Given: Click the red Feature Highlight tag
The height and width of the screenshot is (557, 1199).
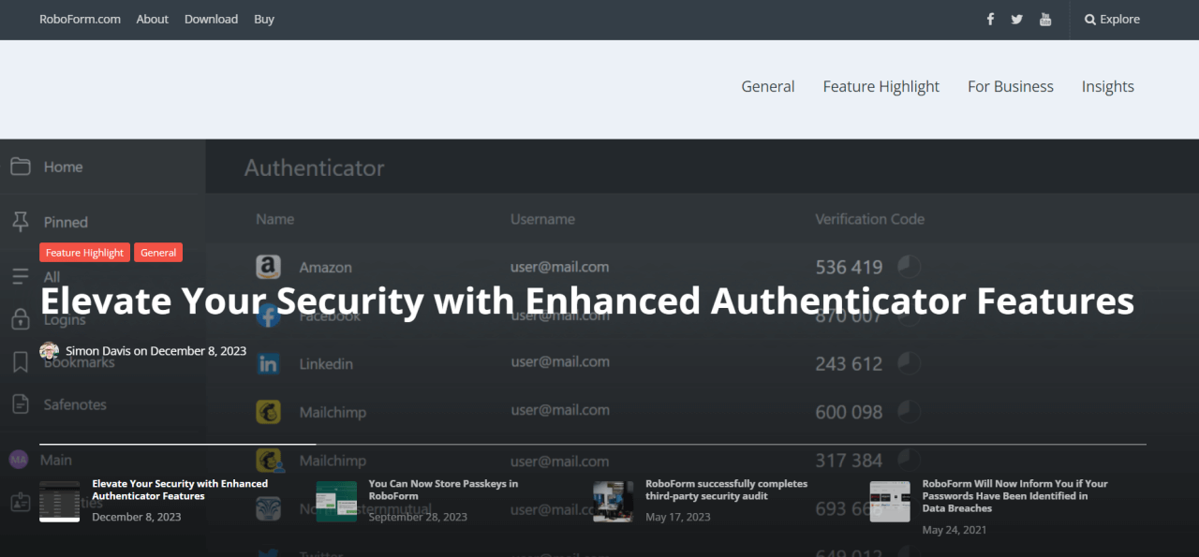Looking at the screenshot, I should [84, 253].
